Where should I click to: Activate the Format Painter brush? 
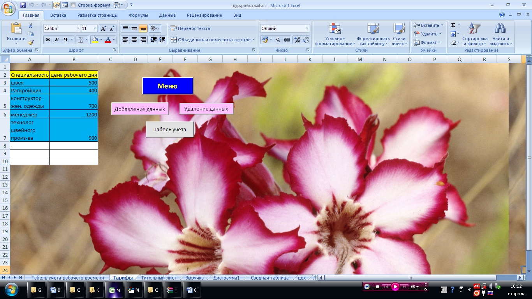31,42
